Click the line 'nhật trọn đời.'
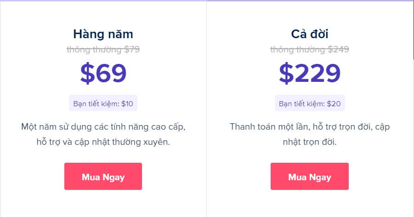The width and height of the screenshot is (414, 217). tap(310, 142)
